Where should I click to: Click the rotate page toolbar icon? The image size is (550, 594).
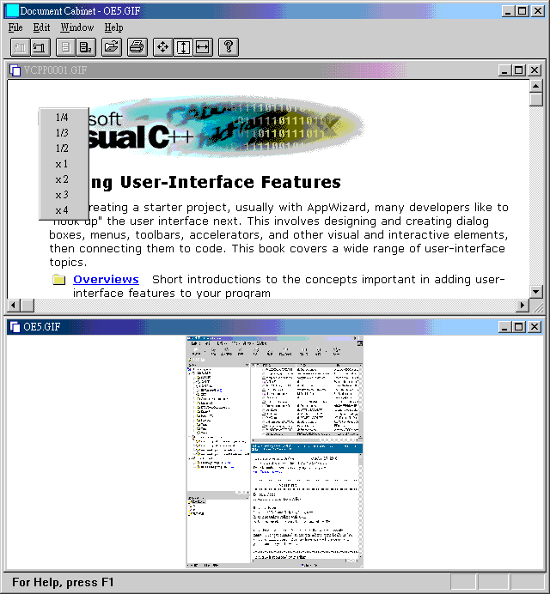(40, 46)
